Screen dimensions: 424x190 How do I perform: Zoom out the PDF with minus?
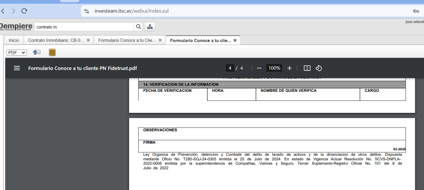coord(259,68)
